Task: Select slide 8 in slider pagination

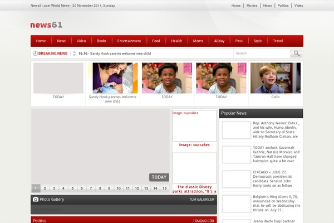Action: click(100, 188)
